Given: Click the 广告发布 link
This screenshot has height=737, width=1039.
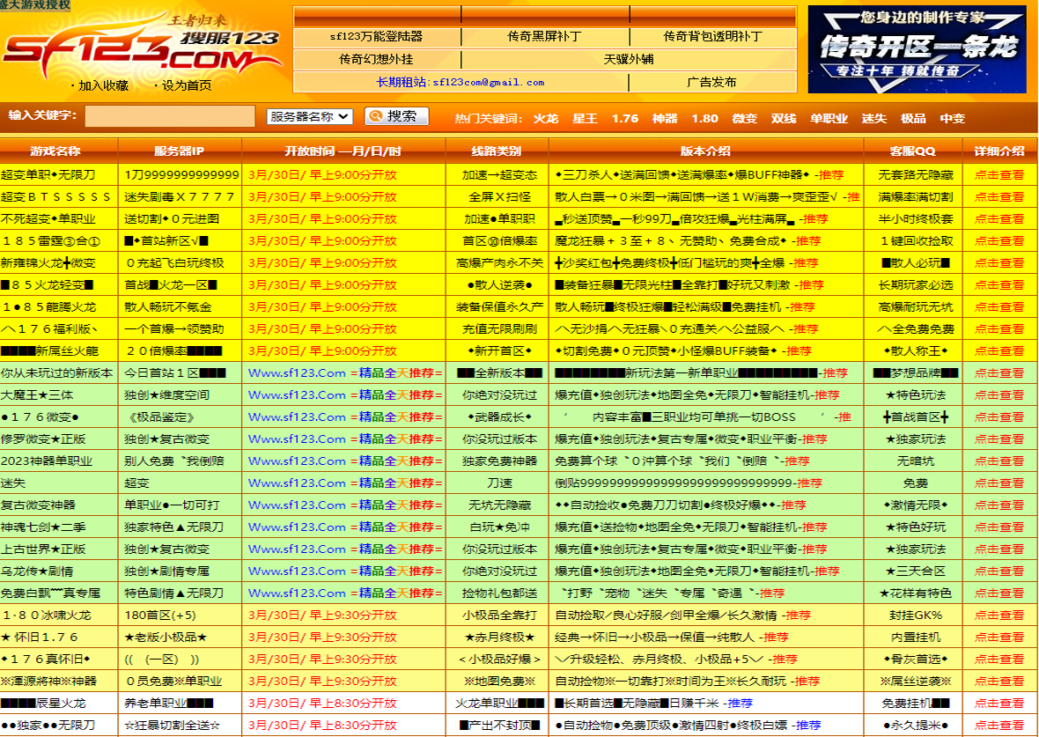Looking at the screenshot, I should [711, 82].
